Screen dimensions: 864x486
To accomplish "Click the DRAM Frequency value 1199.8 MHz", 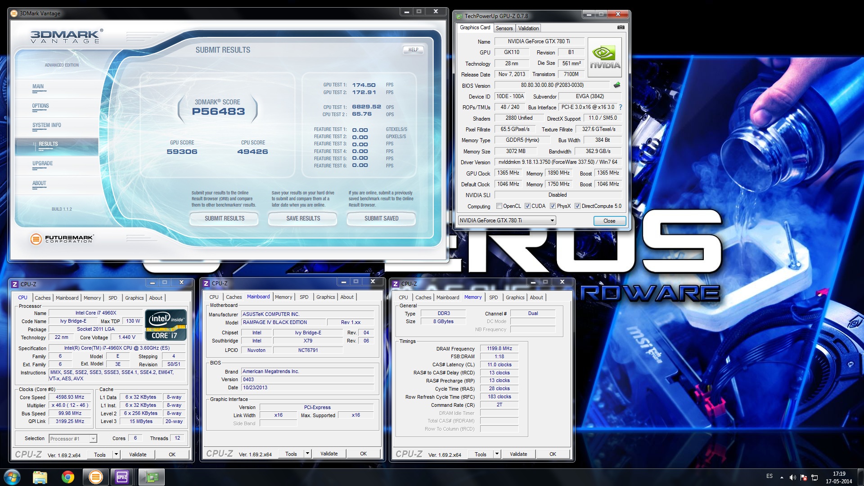I will [499, 348].
